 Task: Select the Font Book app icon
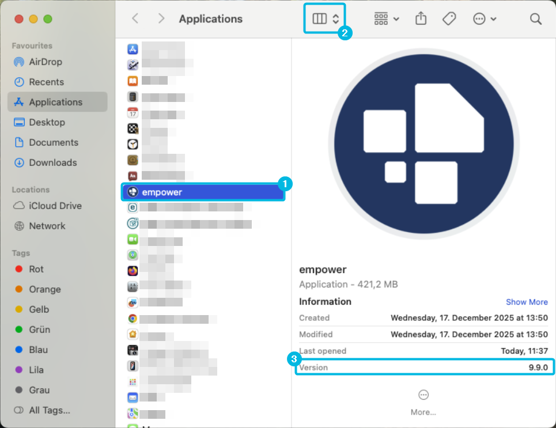point(133,286)
